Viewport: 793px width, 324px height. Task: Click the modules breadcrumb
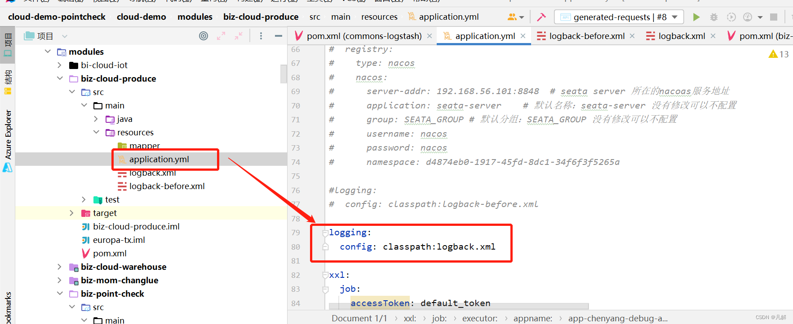pos(195,17)
